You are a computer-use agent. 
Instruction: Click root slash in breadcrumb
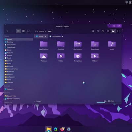click(35, 31)
